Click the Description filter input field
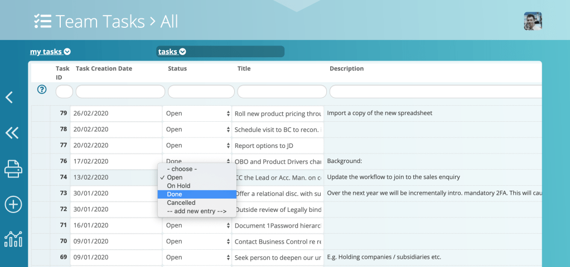 435,91
